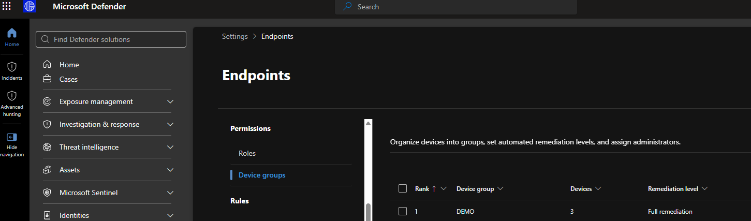Click the Find Defender solutions field

111,39
